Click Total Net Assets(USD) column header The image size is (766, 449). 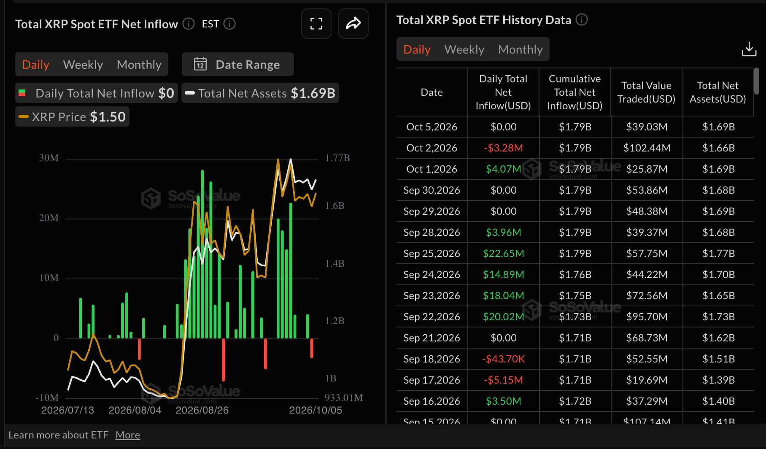(x=718, y=92)
